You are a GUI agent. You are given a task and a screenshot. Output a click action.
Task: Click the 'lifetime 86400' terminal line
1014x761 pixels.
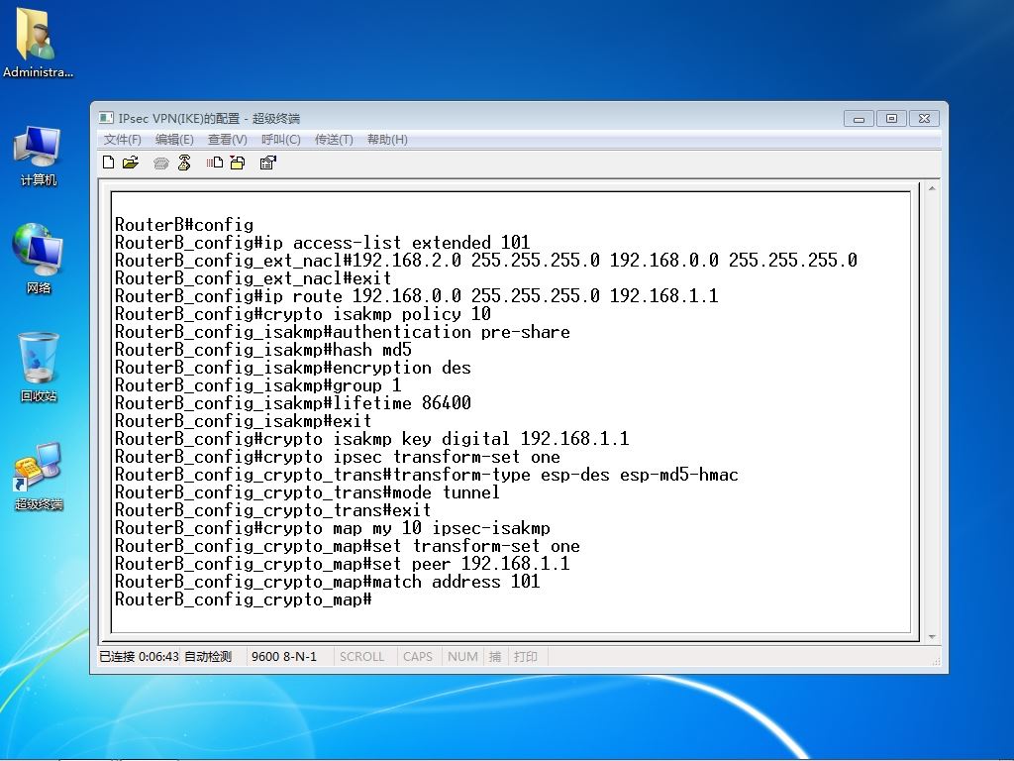click(x=293, y=403)
